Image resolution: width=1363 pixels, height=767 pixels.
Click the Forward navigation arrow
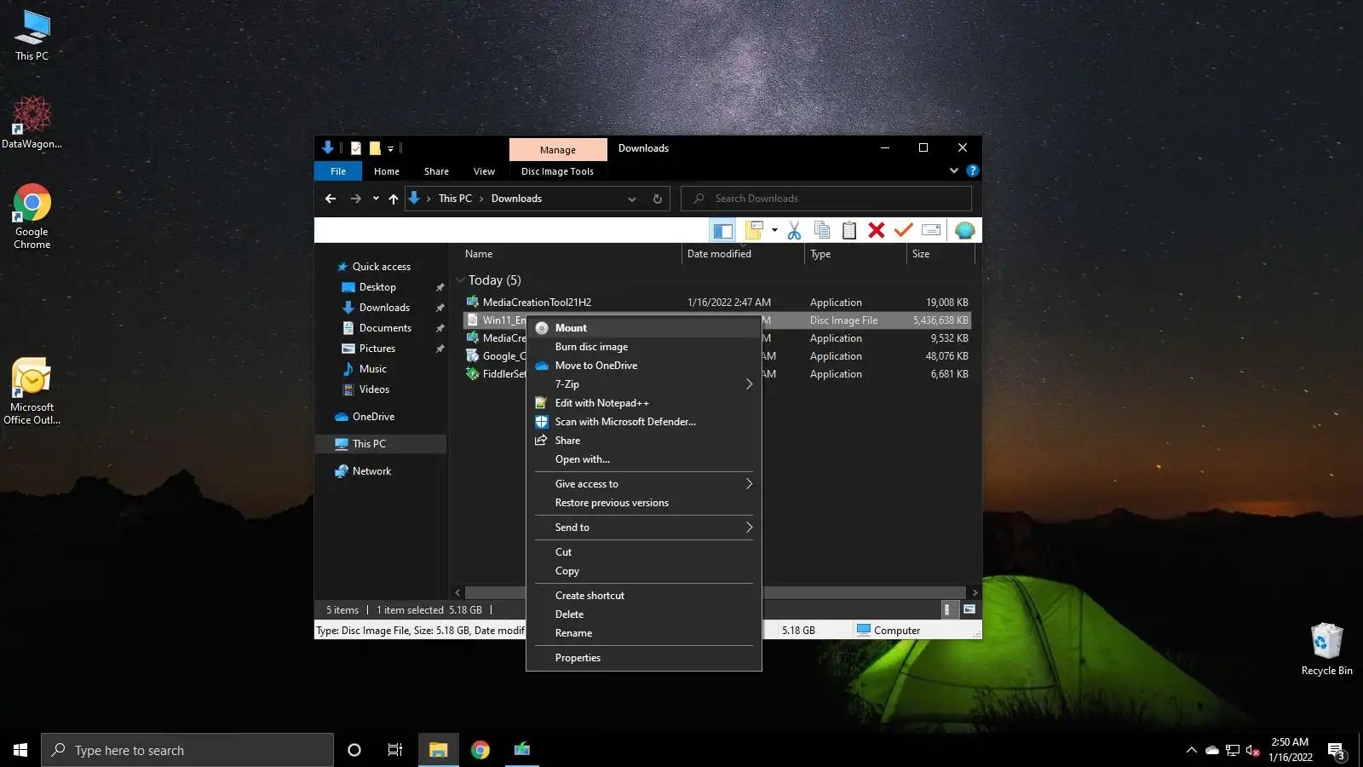(x=355, y=199)
